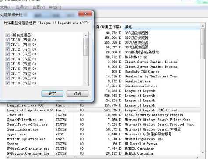208x159 pixels.
Task: Click GameLoader by TenProtect Team description
Action: click(151, 76)
